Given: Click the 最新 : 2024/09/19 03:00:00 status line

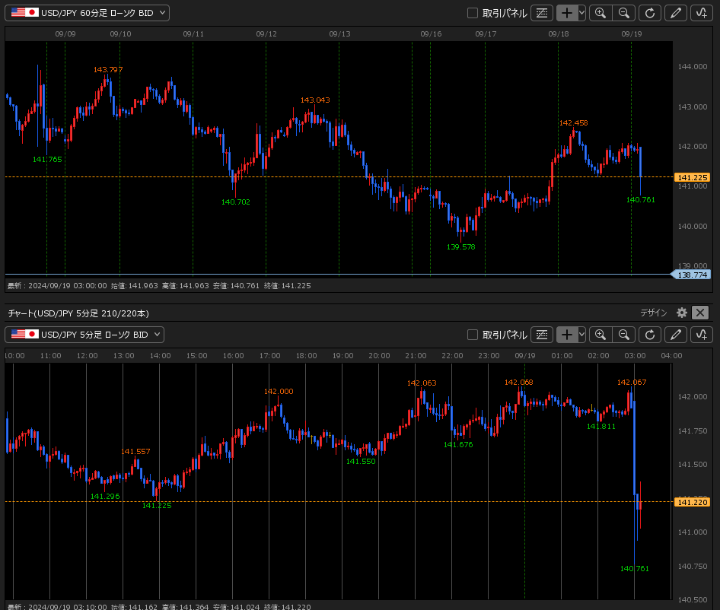Looking at the screenshot, I should point(159,285).
